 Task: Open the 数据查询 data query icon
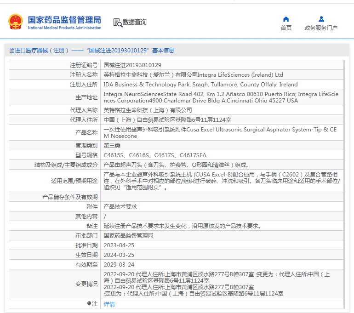coord(118,23)
